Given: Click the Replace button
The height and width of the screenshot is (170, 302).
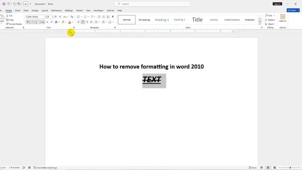Looking at the screenshot, I should (x=270, y=20).
